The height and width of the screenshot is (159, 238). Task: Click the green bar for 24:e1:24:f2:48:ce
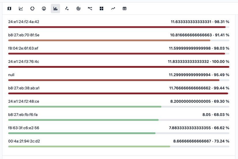pyautogui.click(x=85, y=107)
